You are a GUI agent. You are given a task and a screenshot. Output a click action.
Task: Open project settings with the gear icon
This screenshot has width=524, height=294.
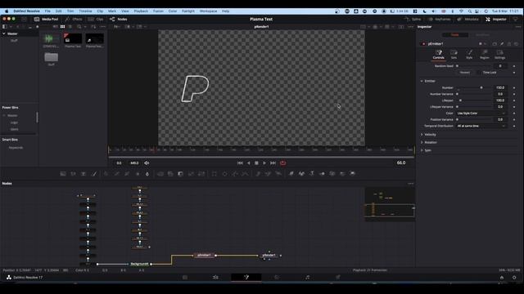click(x=514, y=278)
